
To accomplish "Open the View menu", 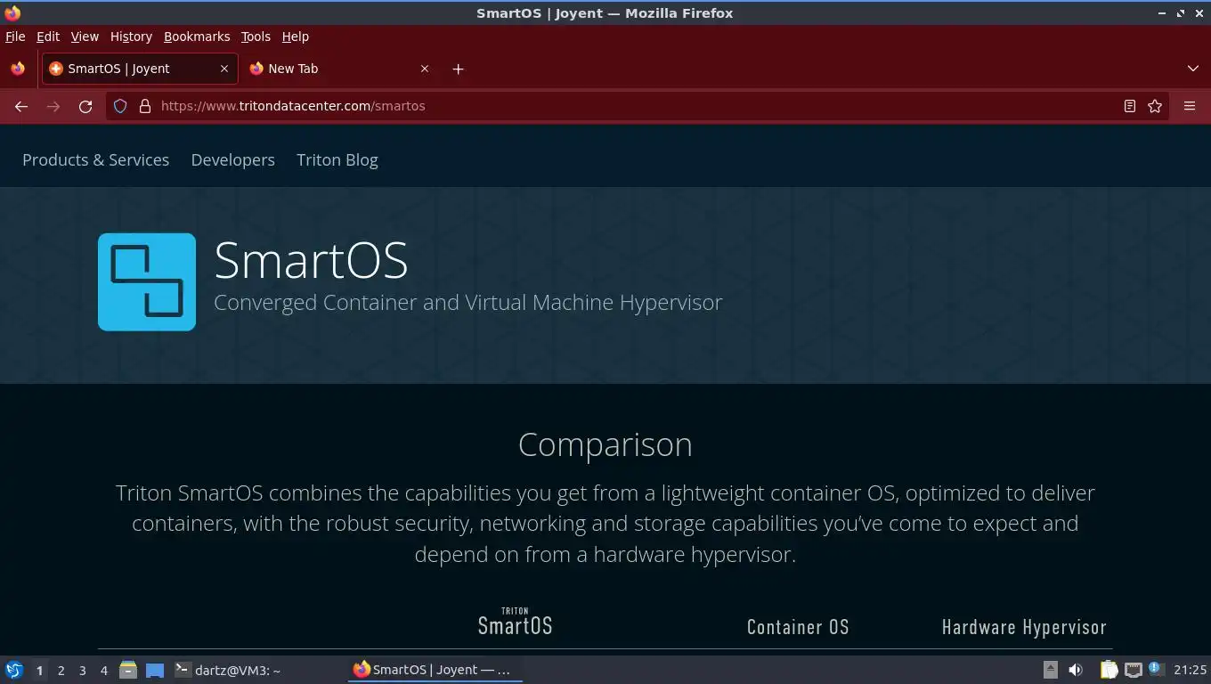I will 85,37.
